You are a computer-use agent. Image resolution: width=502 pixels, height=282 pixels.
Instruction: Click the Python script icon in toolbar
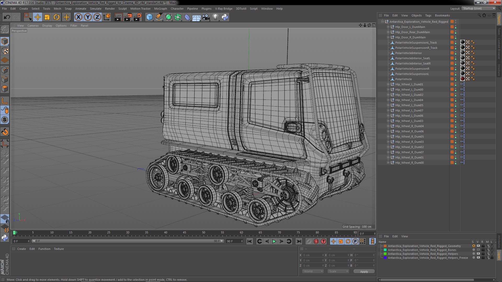pos(225,17)
